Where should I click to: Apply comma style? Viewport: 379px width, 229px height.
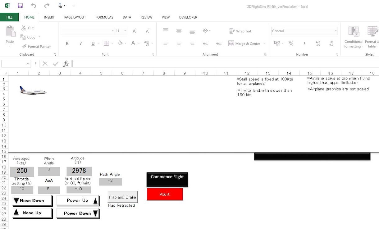click(x=304, y=44)
